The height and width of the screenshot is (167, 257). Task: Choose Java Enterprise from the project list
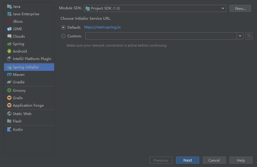pos(26,14)
